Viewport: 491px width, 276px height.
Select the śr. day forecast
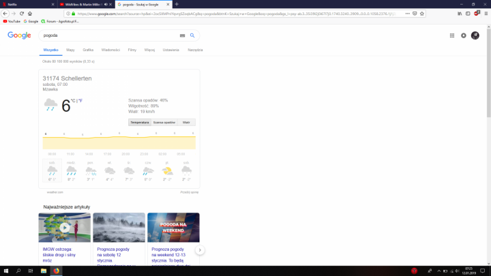[129, 170]
